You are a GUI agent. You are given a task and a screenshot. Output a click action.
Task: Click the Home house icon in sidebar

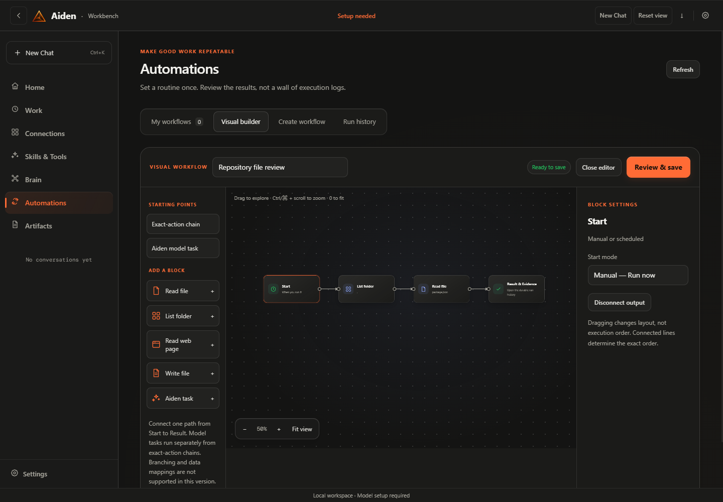[x=15, y=86]
